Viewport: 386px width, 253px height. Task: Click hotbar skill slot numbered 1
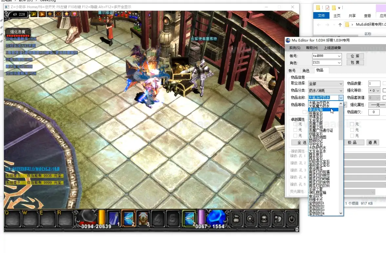point(113,218)
